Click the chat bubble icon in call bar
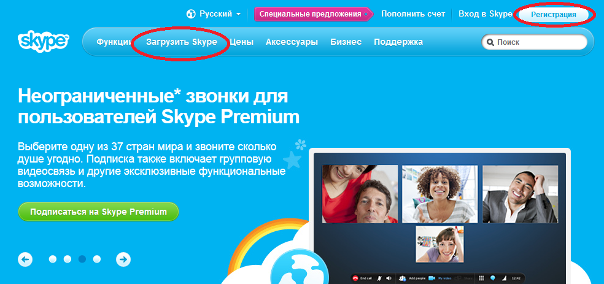Image resolution: width=604 pixels, height=284 pixels. 493,278
